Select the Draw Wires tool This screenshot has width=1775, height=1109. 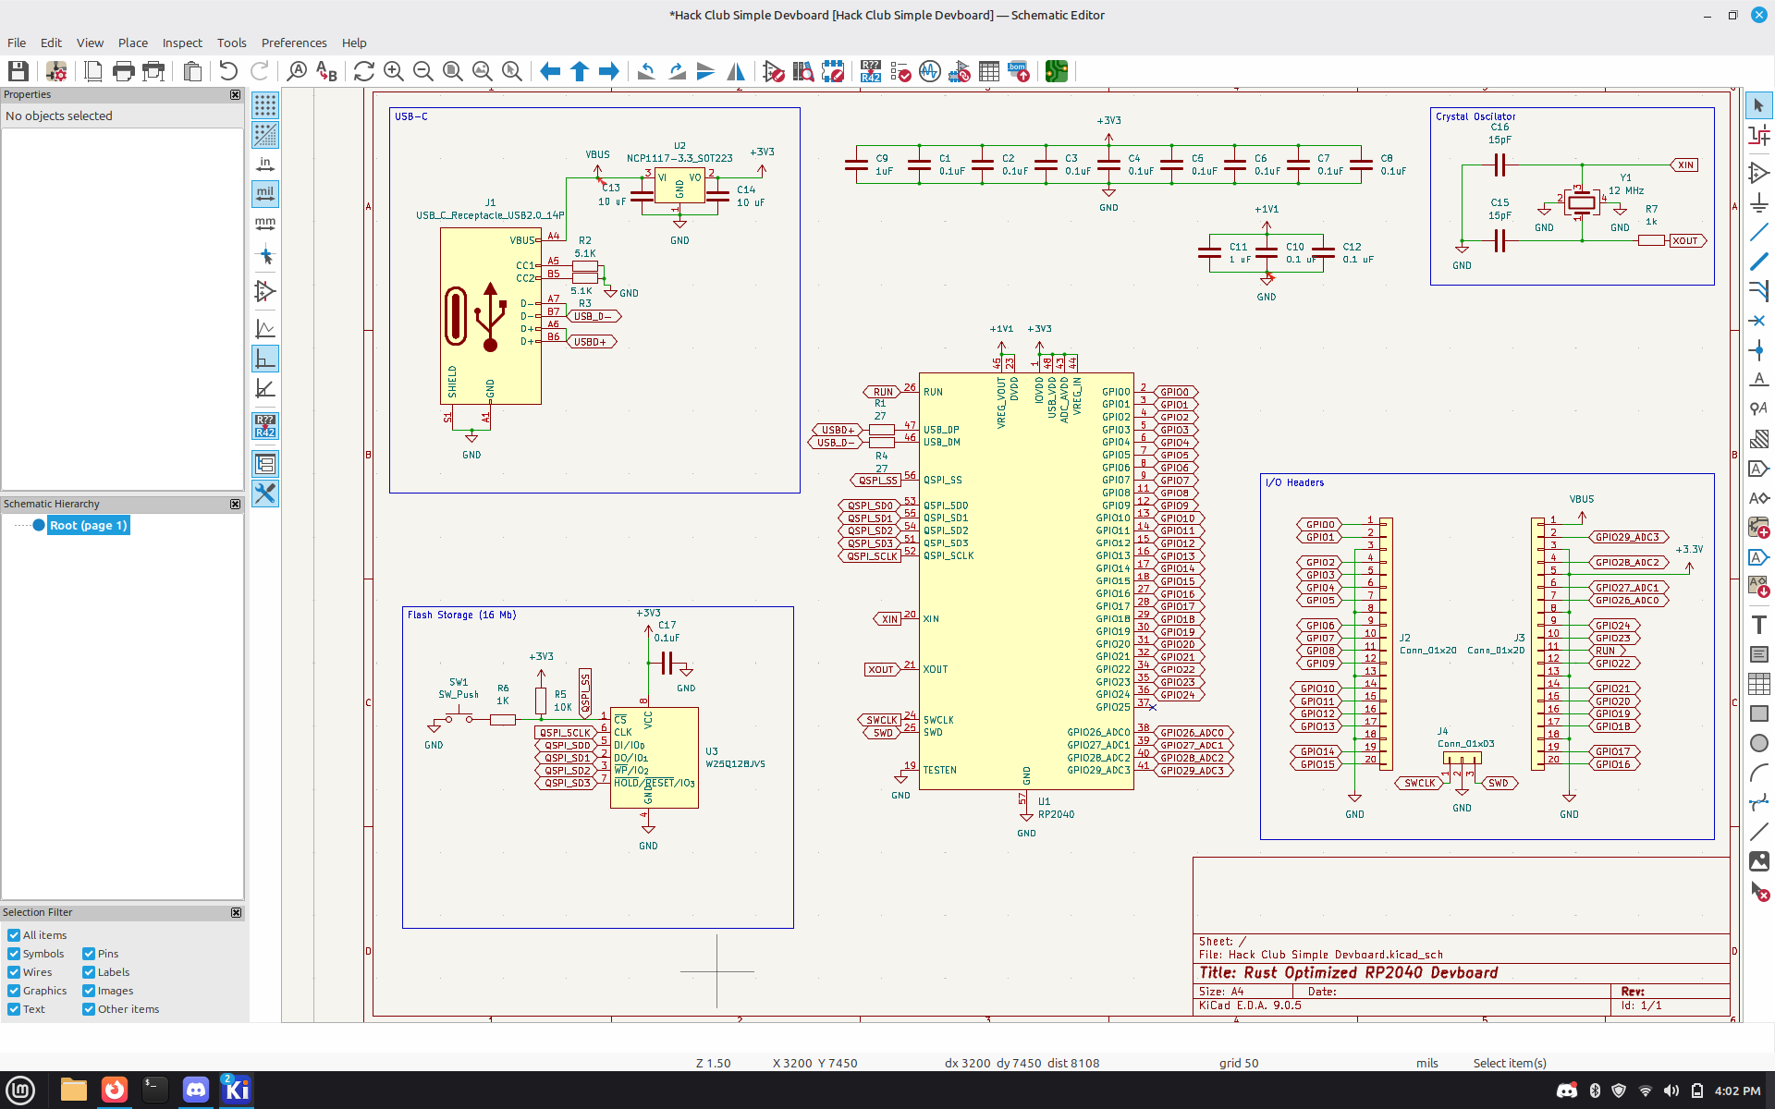click(1758, 232)
